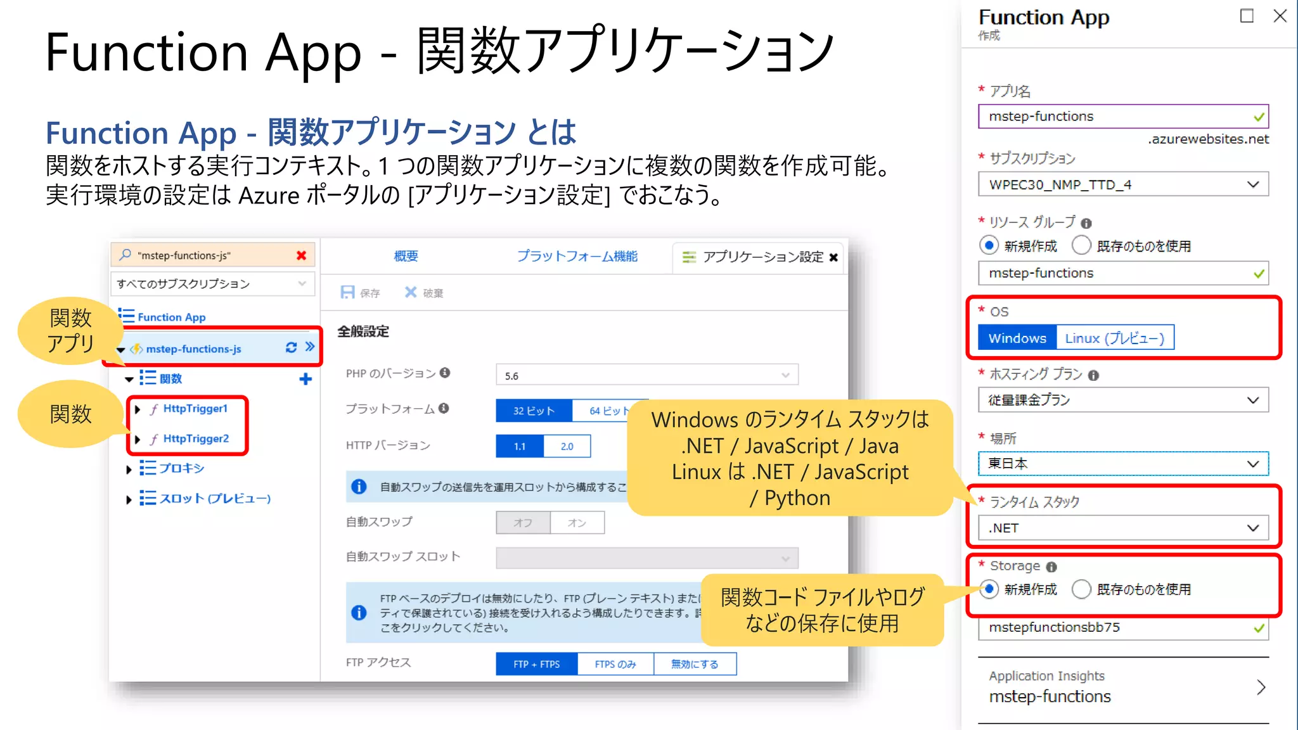This screenshot has height=730, width=1298.
Task: Click the mstep-functions-js app lightning icon
Action: coord(136,349)
